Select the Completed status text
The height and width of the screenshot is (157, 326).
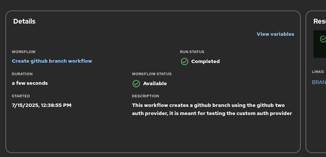tap(205, 62)
